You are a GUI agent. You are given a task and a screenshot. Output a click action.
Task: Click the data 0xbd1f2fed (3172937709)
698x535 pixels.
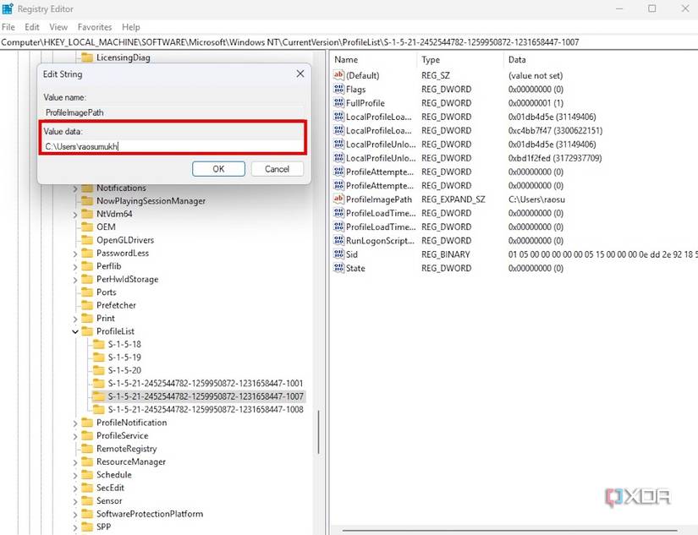[x=555, y=158]
